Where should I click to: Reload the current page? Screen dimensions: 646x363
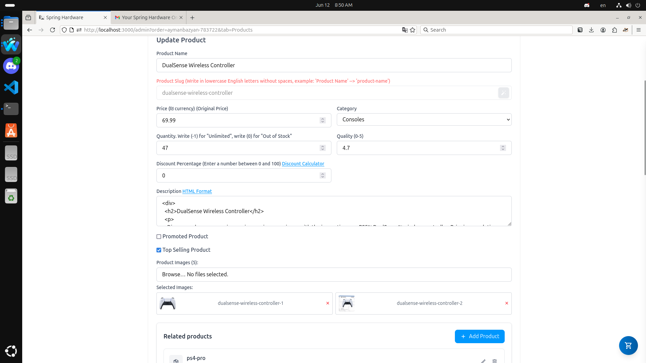point(52,30)
